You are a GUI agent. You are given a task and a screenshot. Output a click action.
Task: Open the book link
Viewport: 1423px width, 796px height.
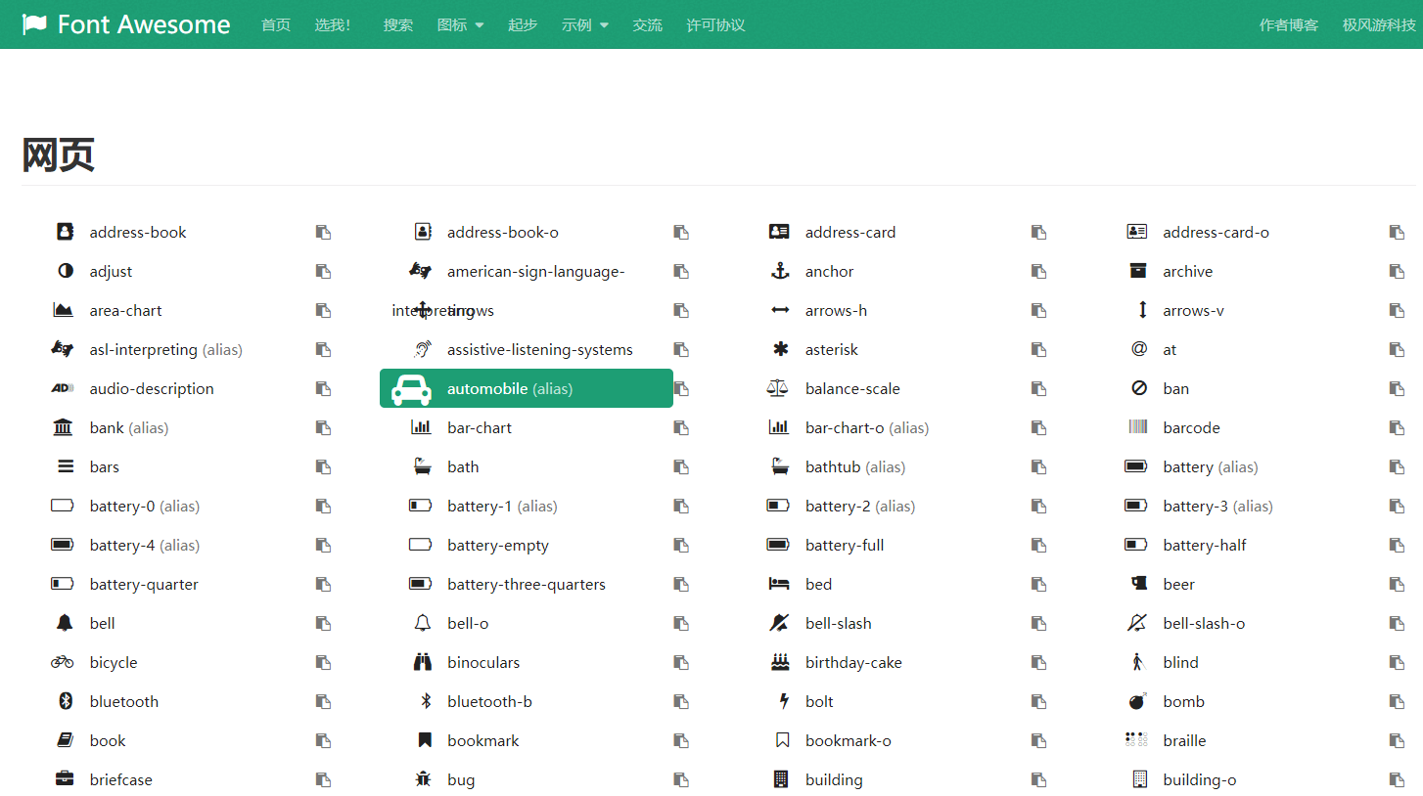[108, 740]
